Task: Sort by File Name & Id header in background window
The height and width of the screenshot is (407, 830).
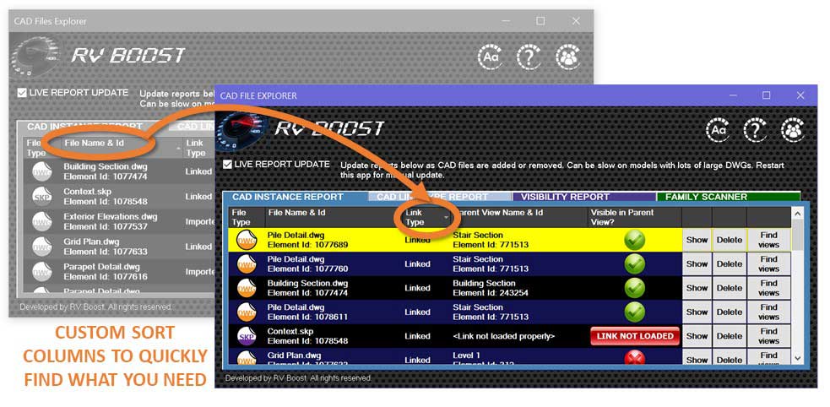Action: pyautogui.click(x=95, y=143)
